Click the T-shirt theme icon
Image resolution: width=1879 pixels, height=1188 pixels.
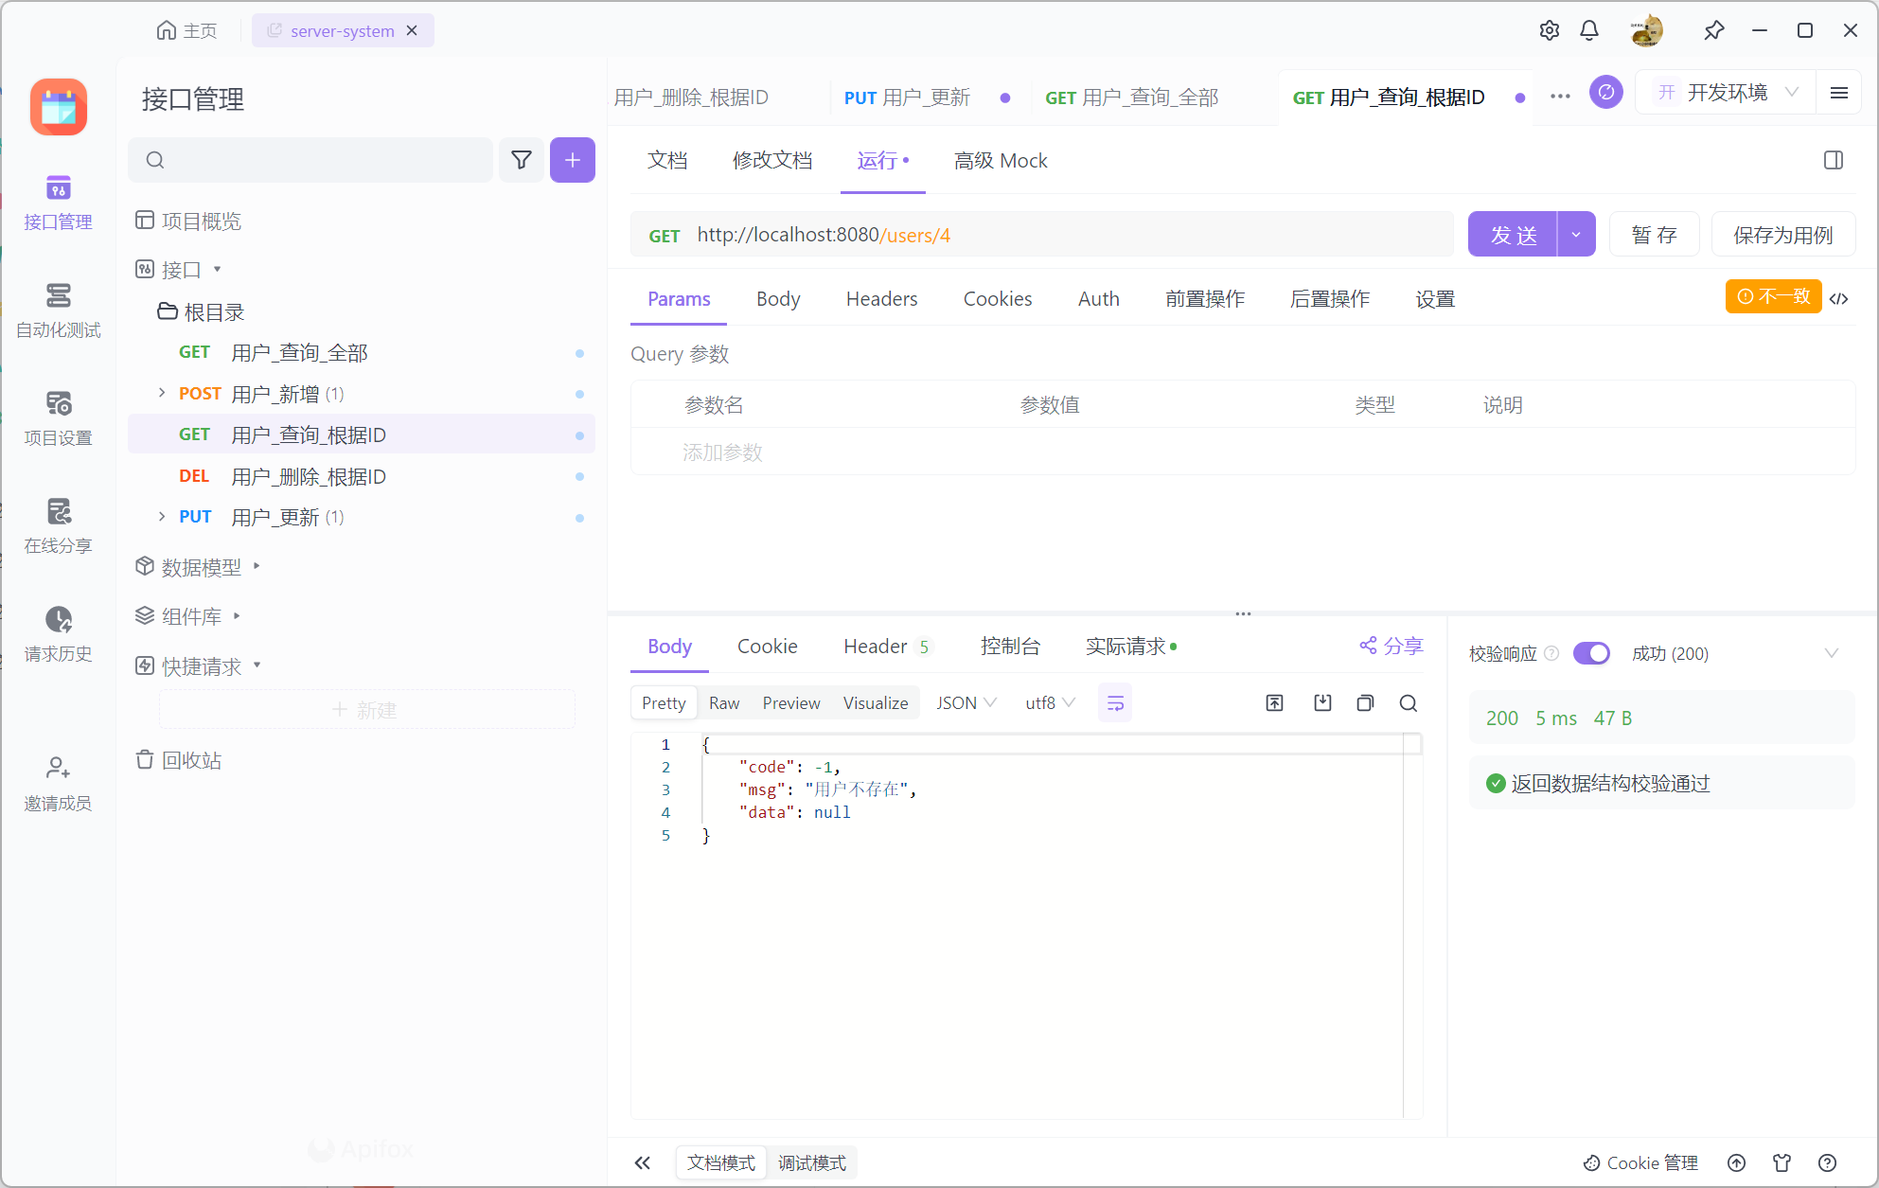pos(1782,1162)
